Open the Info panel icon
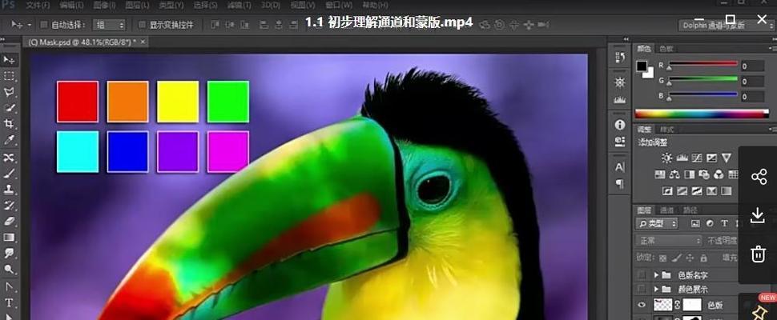Image resolution: width=777 pixels, height=320 pixels. click(x=619, y=125)
